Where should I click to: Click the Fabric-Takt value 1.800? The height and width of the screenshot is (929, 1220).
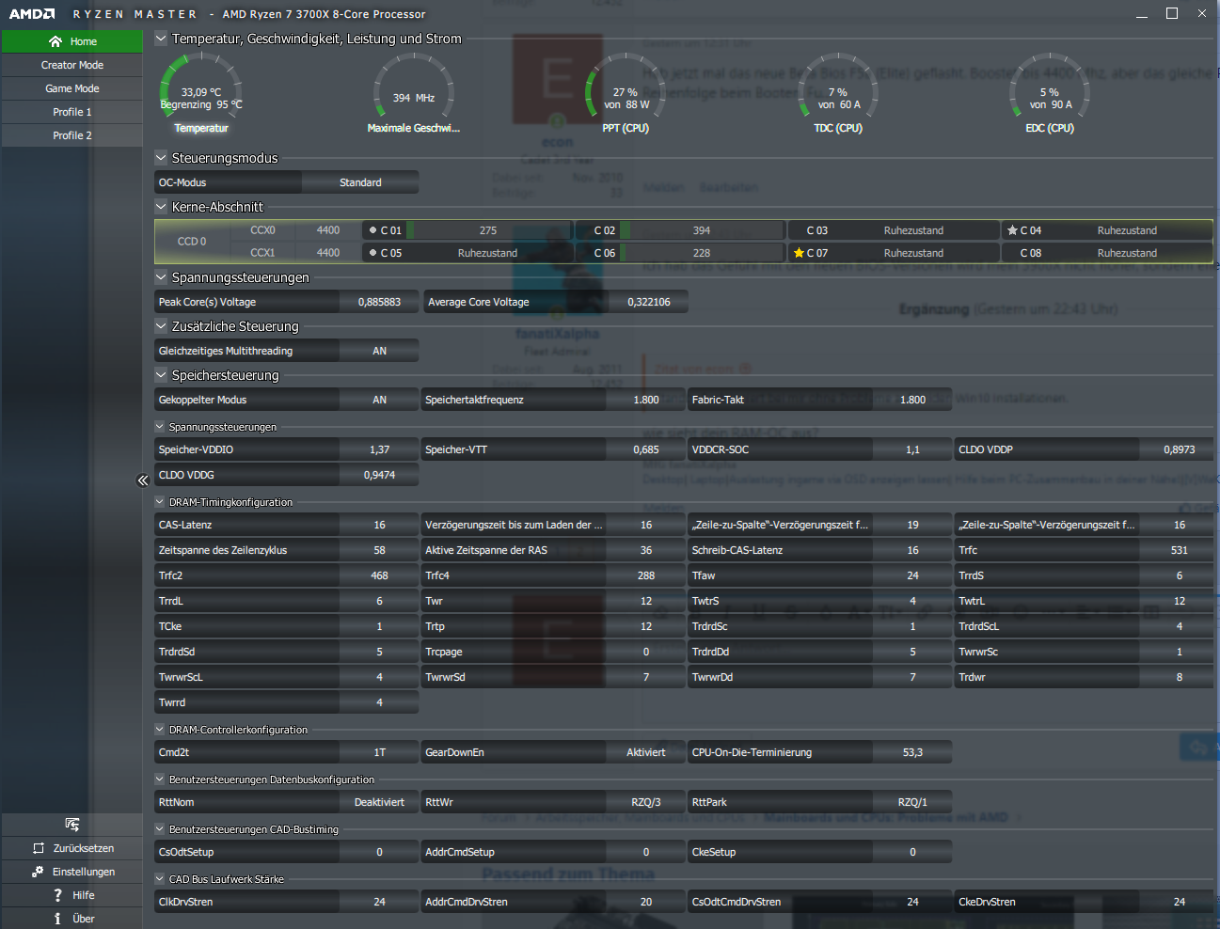tap(912, 400)
